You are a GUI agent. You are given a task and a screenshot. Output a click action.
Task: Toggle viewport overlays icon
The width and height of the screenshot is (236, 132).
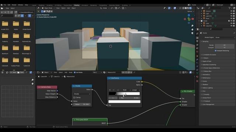(x=175, y=8)
